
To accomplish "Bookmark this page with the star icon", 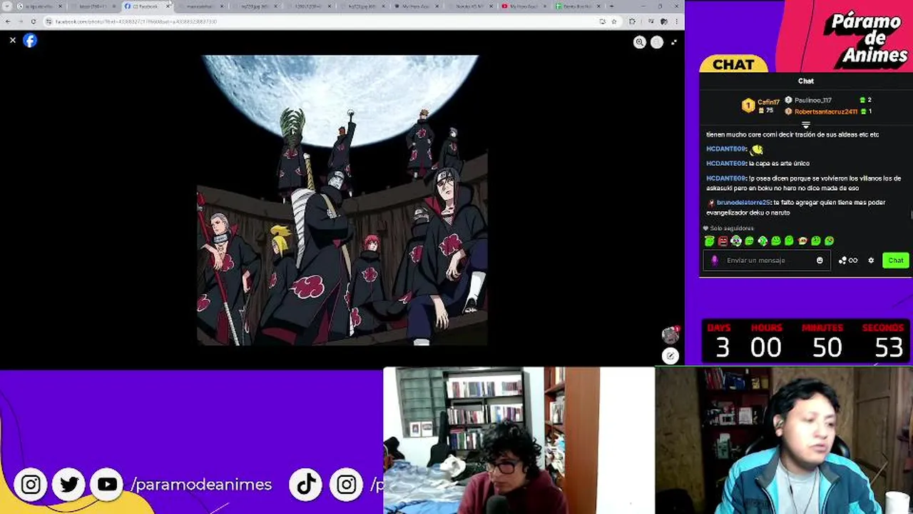I will 614,21.
